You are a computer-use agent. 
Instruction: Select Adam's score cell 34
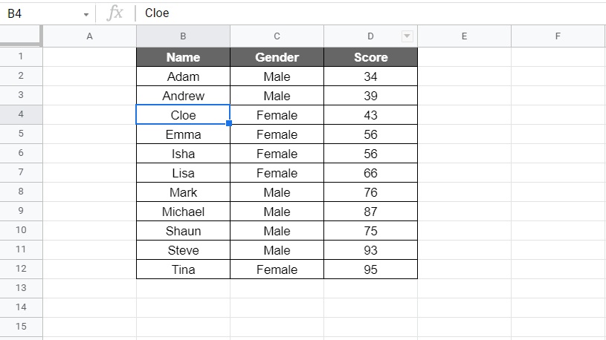pyautogui.click(x=370, y=76)
